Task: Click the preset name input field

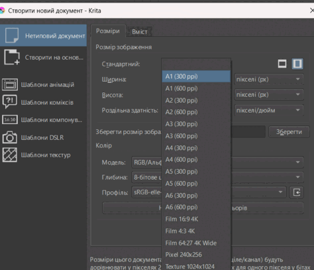Action: click(248, 132)
